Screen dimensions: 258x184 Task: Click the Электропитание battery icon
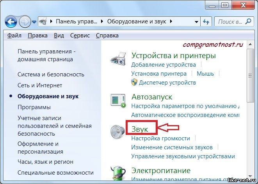coord(118,173)
